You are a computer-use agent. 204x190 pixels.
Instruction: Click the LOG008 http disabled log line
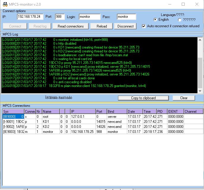[39, 44]
